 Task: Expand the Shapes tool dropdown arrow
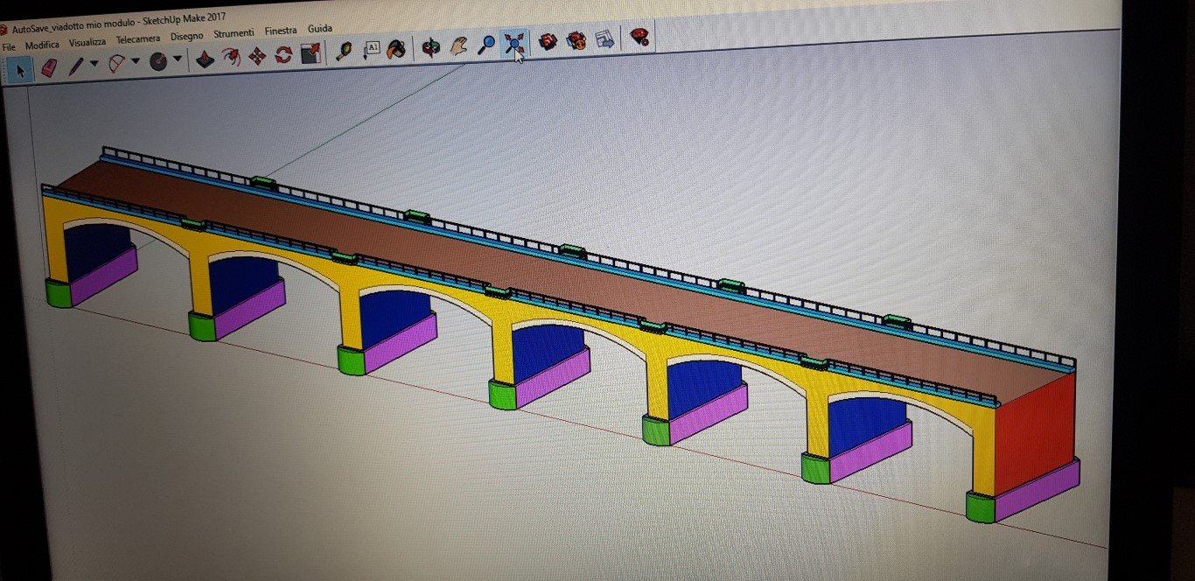178,59
